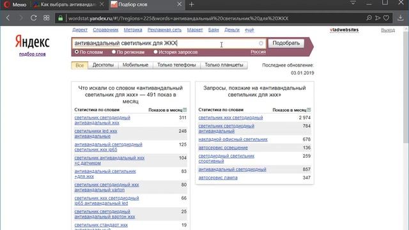Select the 'История запросов' radio button
409x230 pixels.
[155, 52]
